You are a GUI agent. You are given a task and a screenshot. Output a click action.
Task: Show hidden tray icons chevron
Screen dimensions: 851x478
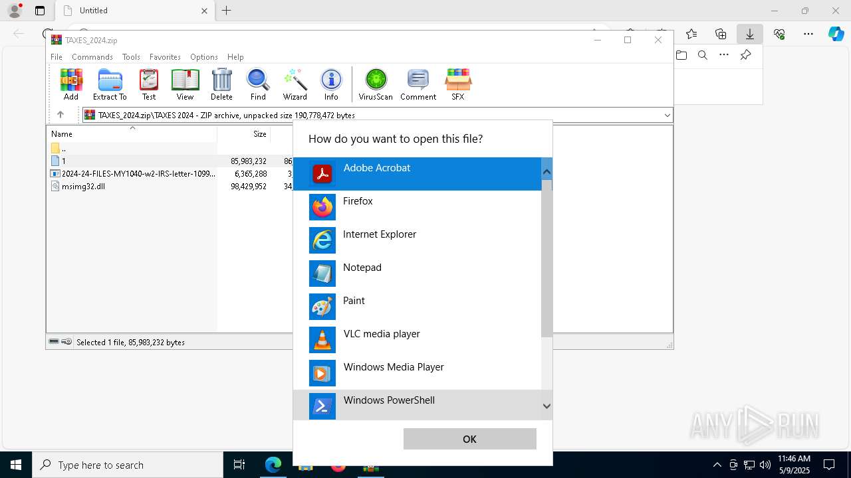point(717,465)
